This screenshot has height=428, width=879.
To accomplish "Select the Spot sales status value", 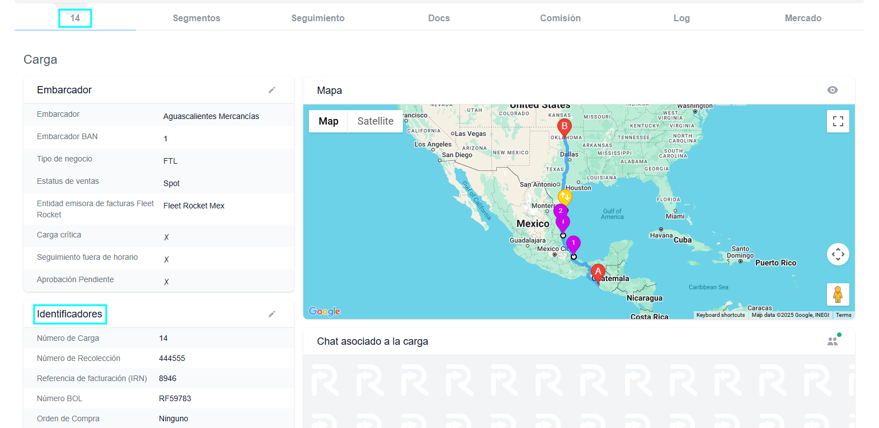I will coord(171,183).
